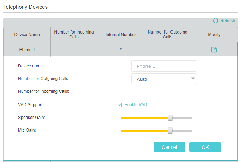
Task: Click the Internal Number column header
Action: click(x=121, y=35)
